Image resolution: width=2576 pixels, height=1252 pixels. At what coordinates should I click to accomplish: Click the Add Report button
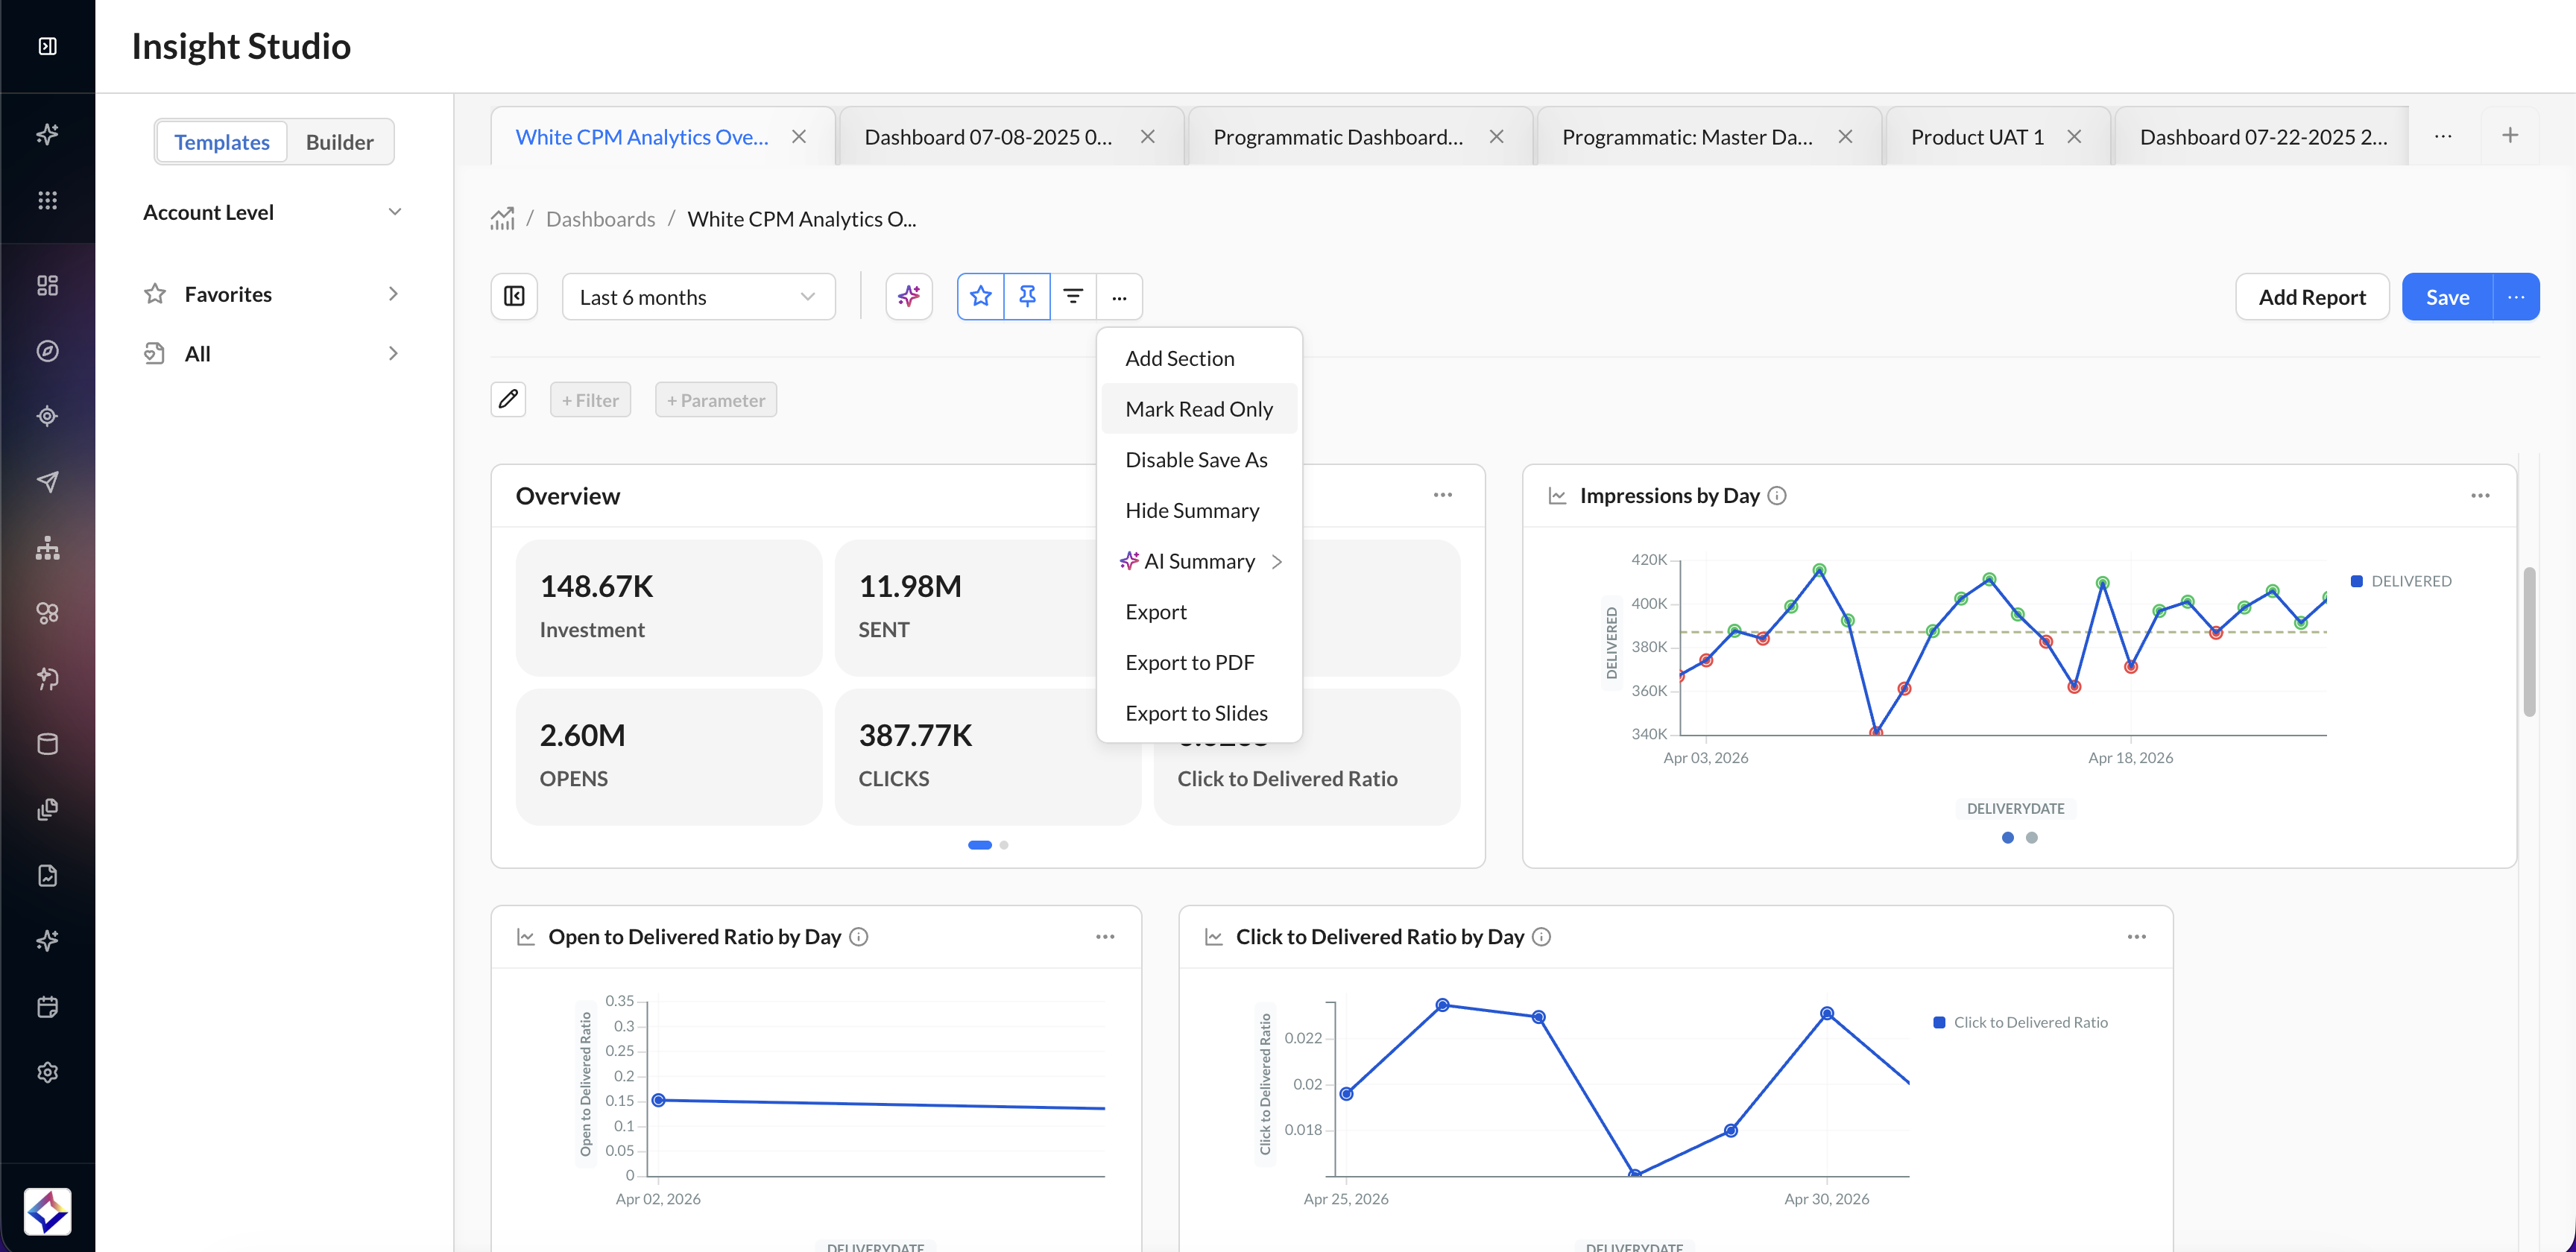pyautogui.click(x=2311, y=297)
